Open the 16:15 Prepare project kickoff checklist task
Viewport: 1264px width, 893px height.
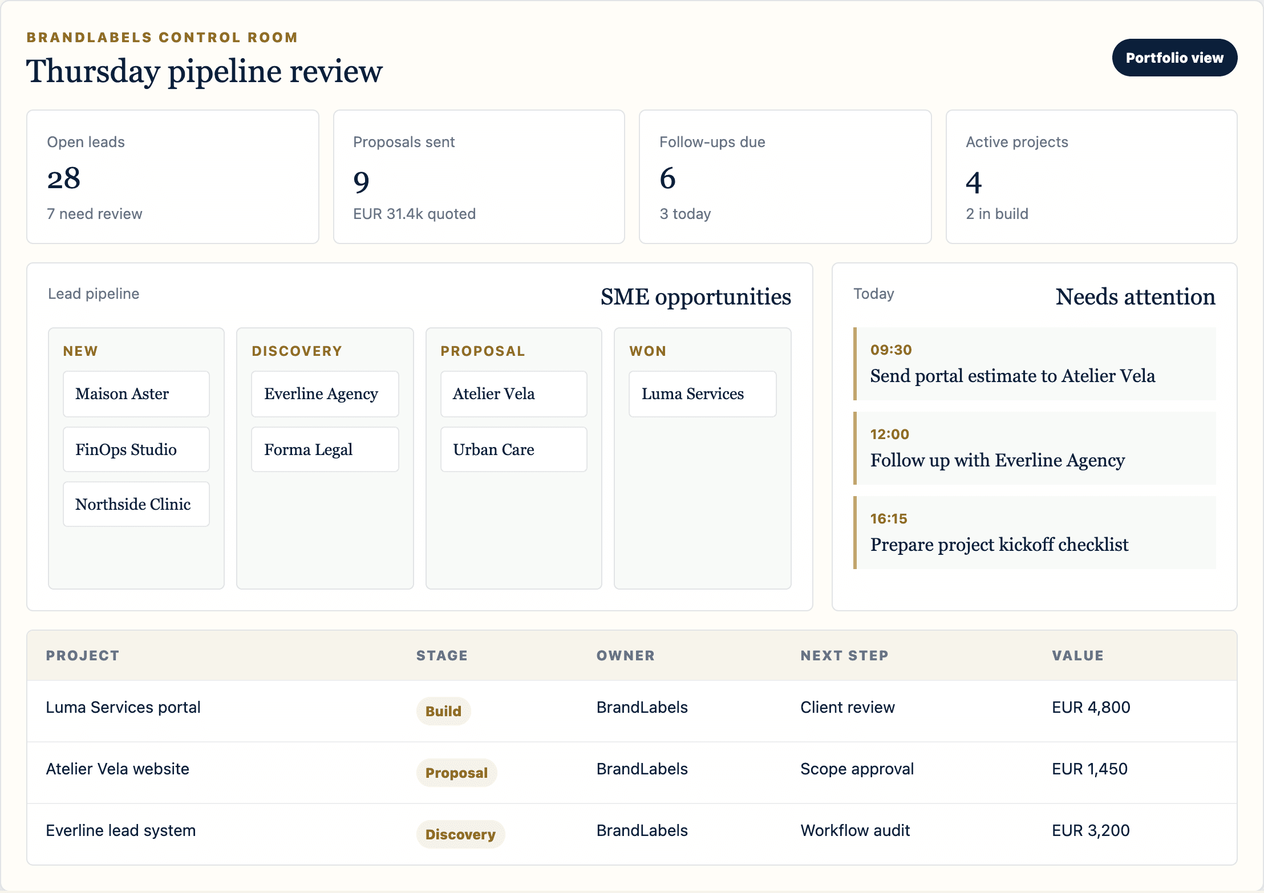point(1035,533)
